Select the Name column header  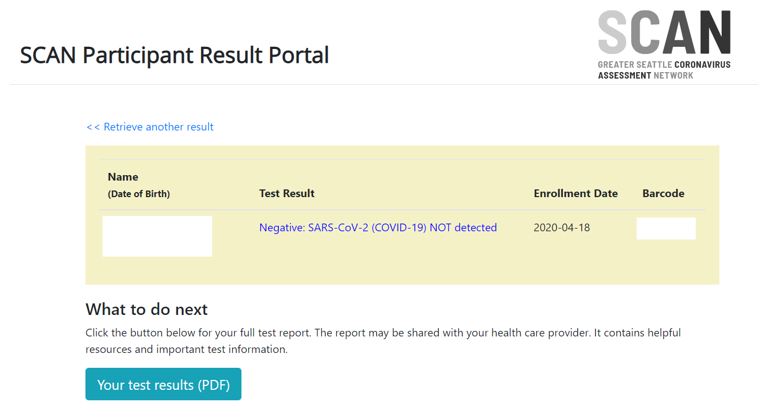[x=123, y=177]
